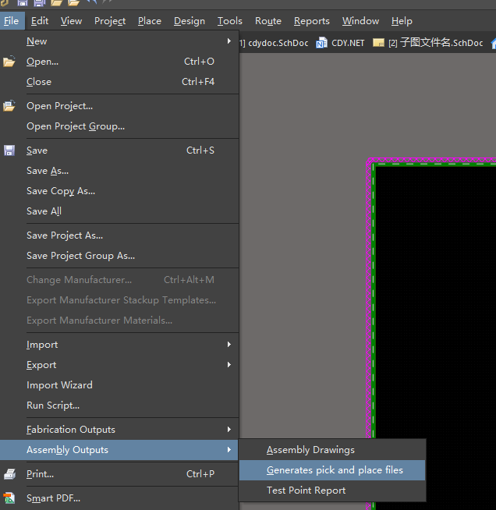Open the Place menu
The image size is (496, 510).
(x=150, y=21)
